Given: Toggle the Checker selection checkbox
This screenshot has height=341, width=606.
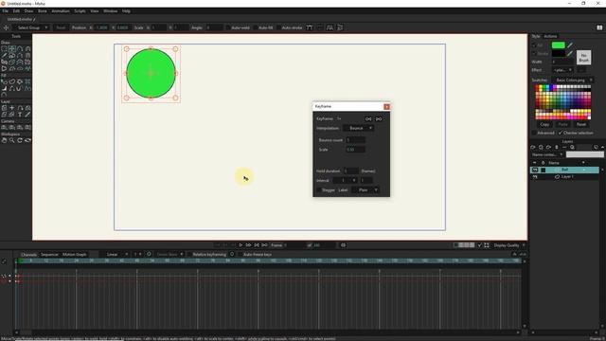Looking at the screenshot, I should (x=561, y=133).
